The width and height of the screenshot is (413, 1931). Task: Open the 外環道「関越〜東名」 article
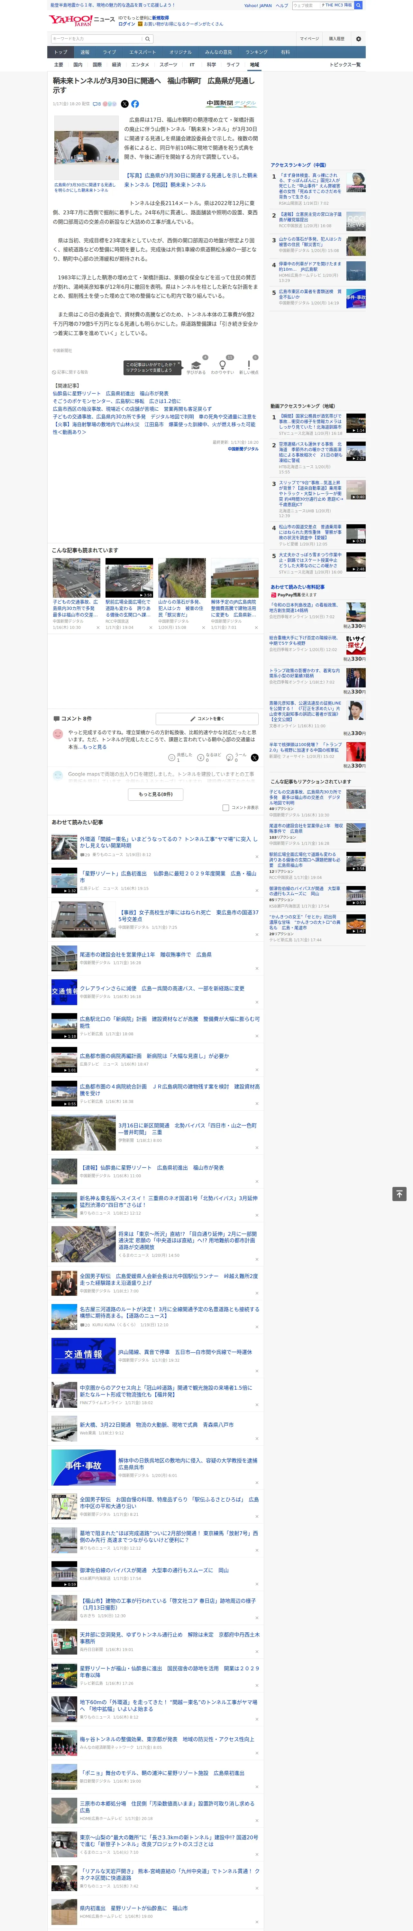coord(168,843)
